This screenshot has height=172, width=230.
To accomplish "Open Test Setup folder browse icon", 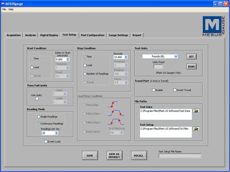I will pos(196,129).
